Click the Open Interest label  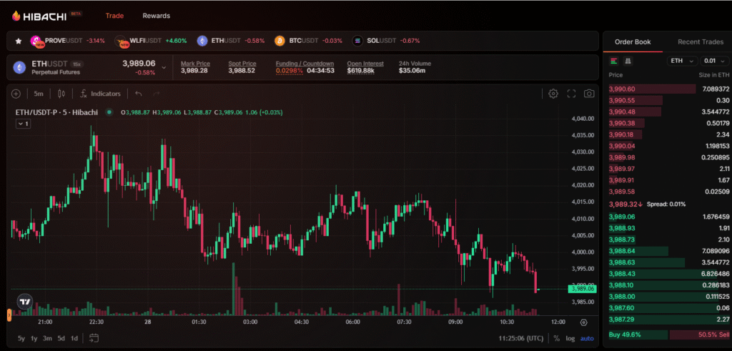coord(365,64)
